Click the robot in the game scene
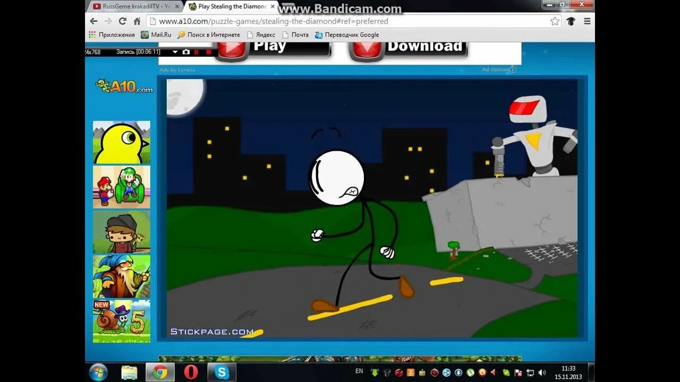This screenshot has height=382, width=680. pyautogui.click(x=535, y=137)
